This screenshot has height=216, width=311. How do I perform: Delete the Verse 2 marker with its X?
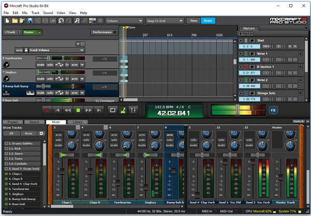point(301,80)
